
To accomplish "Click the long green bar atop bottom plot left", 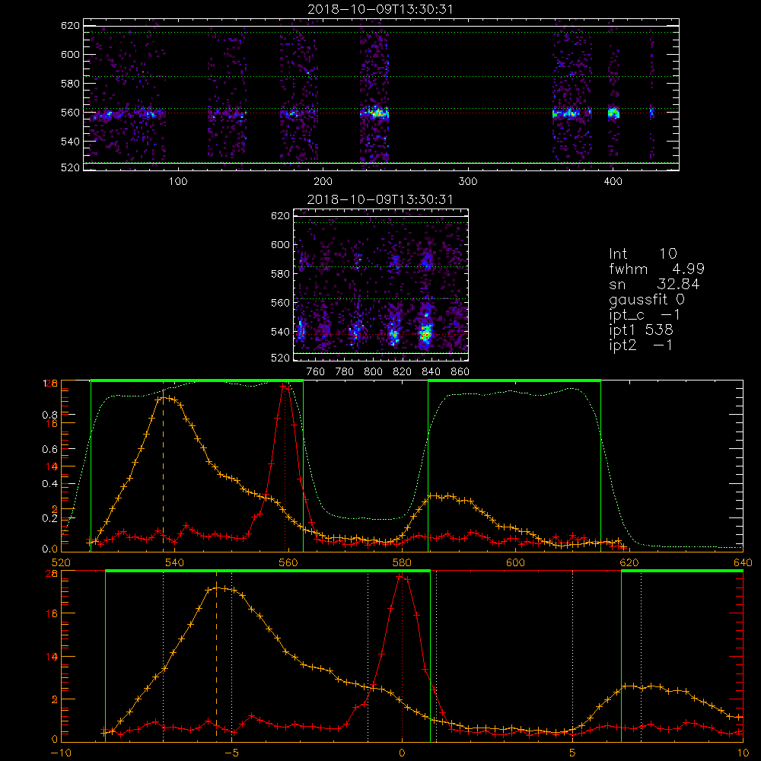I will pos(267,571).
